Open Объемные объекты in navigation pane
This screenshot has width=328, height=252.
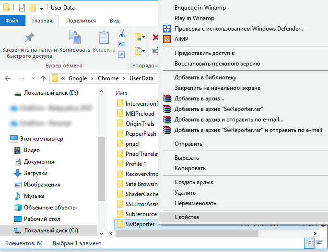pos(50,208)
